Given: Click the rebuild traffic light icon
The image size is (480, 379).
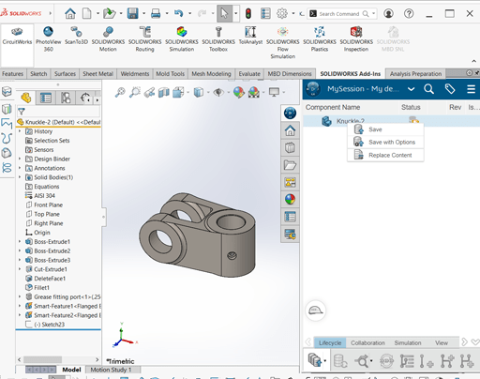Looking at the screenshot, I should click(248, 13).
